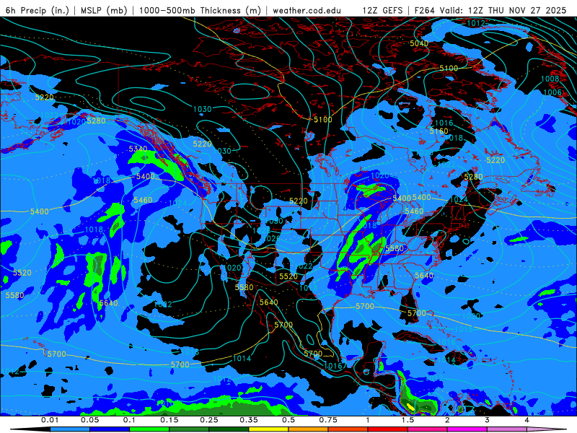The width and height of the screenshot is (577, 433).
Task: Select the red legend color swatch
Action: pos(388,429)
